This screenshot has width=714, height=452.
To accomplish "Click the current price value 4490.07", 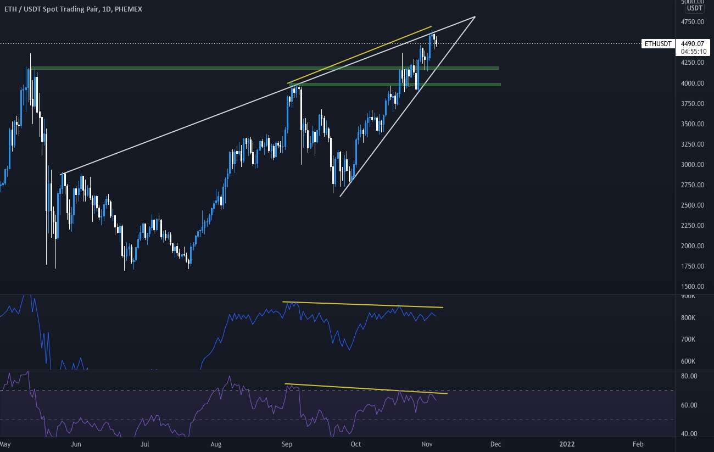I will tap(691, 44).
